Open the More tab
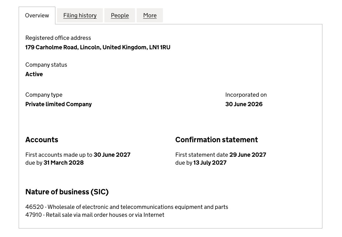 point(150,15)
